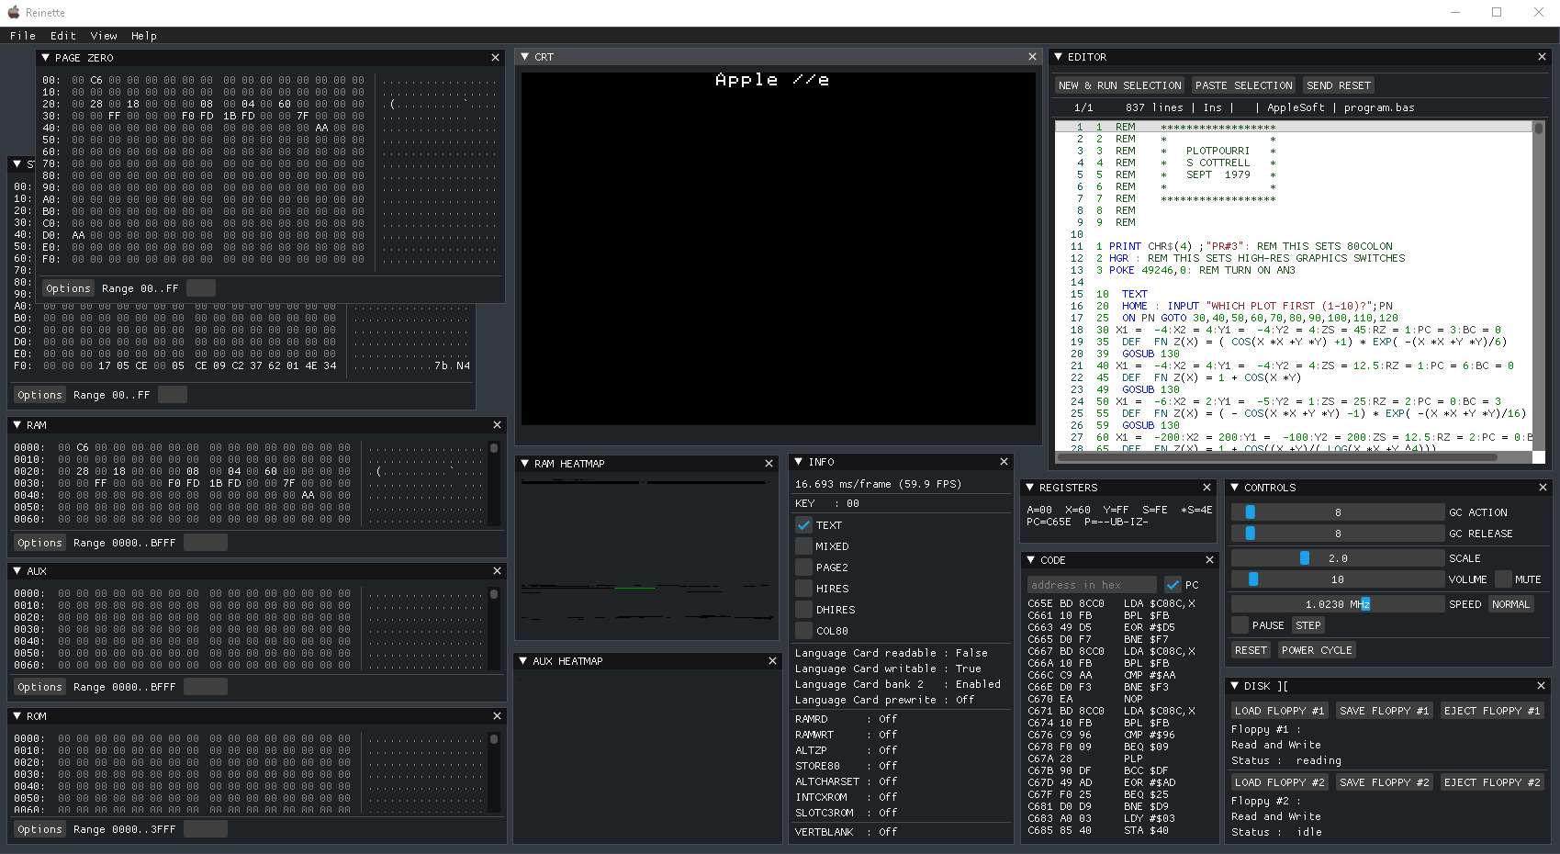Toggle the MUTE checkbox

tap(1503, 579)
